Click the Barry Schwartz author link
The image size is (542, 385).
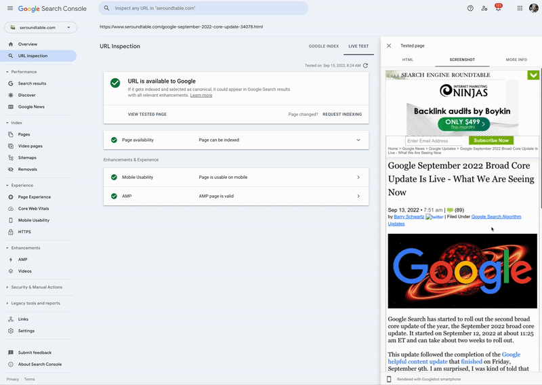(x=409, y=217)
